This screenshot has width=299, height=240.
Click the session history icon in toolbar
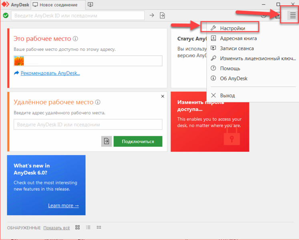(264, 15)
